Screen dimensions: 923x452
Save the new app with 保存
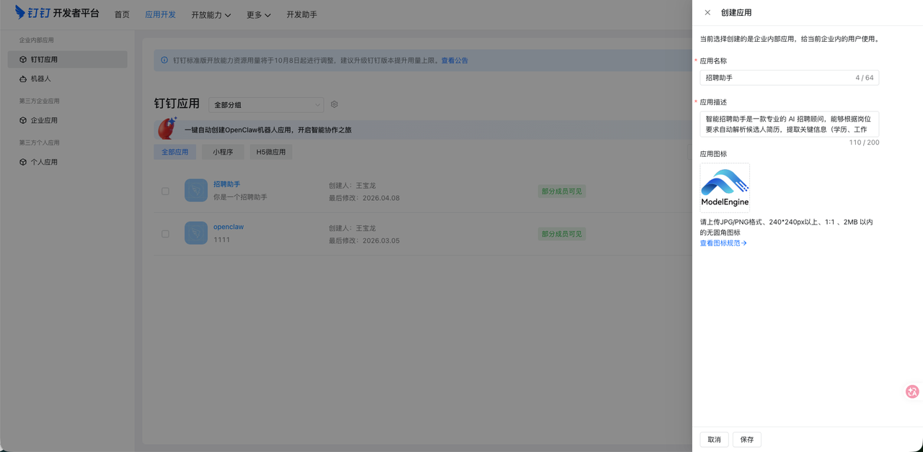[x=746, y=439]
